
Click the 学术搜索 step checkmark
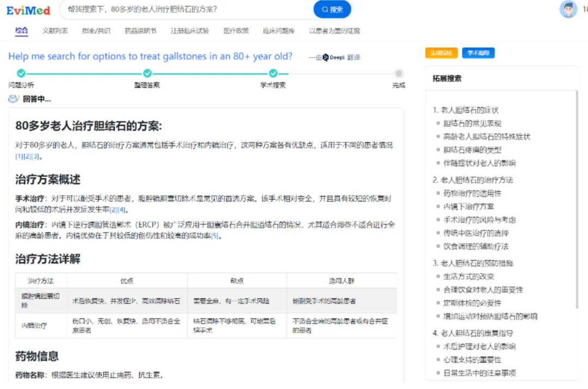tap(273, 73)
